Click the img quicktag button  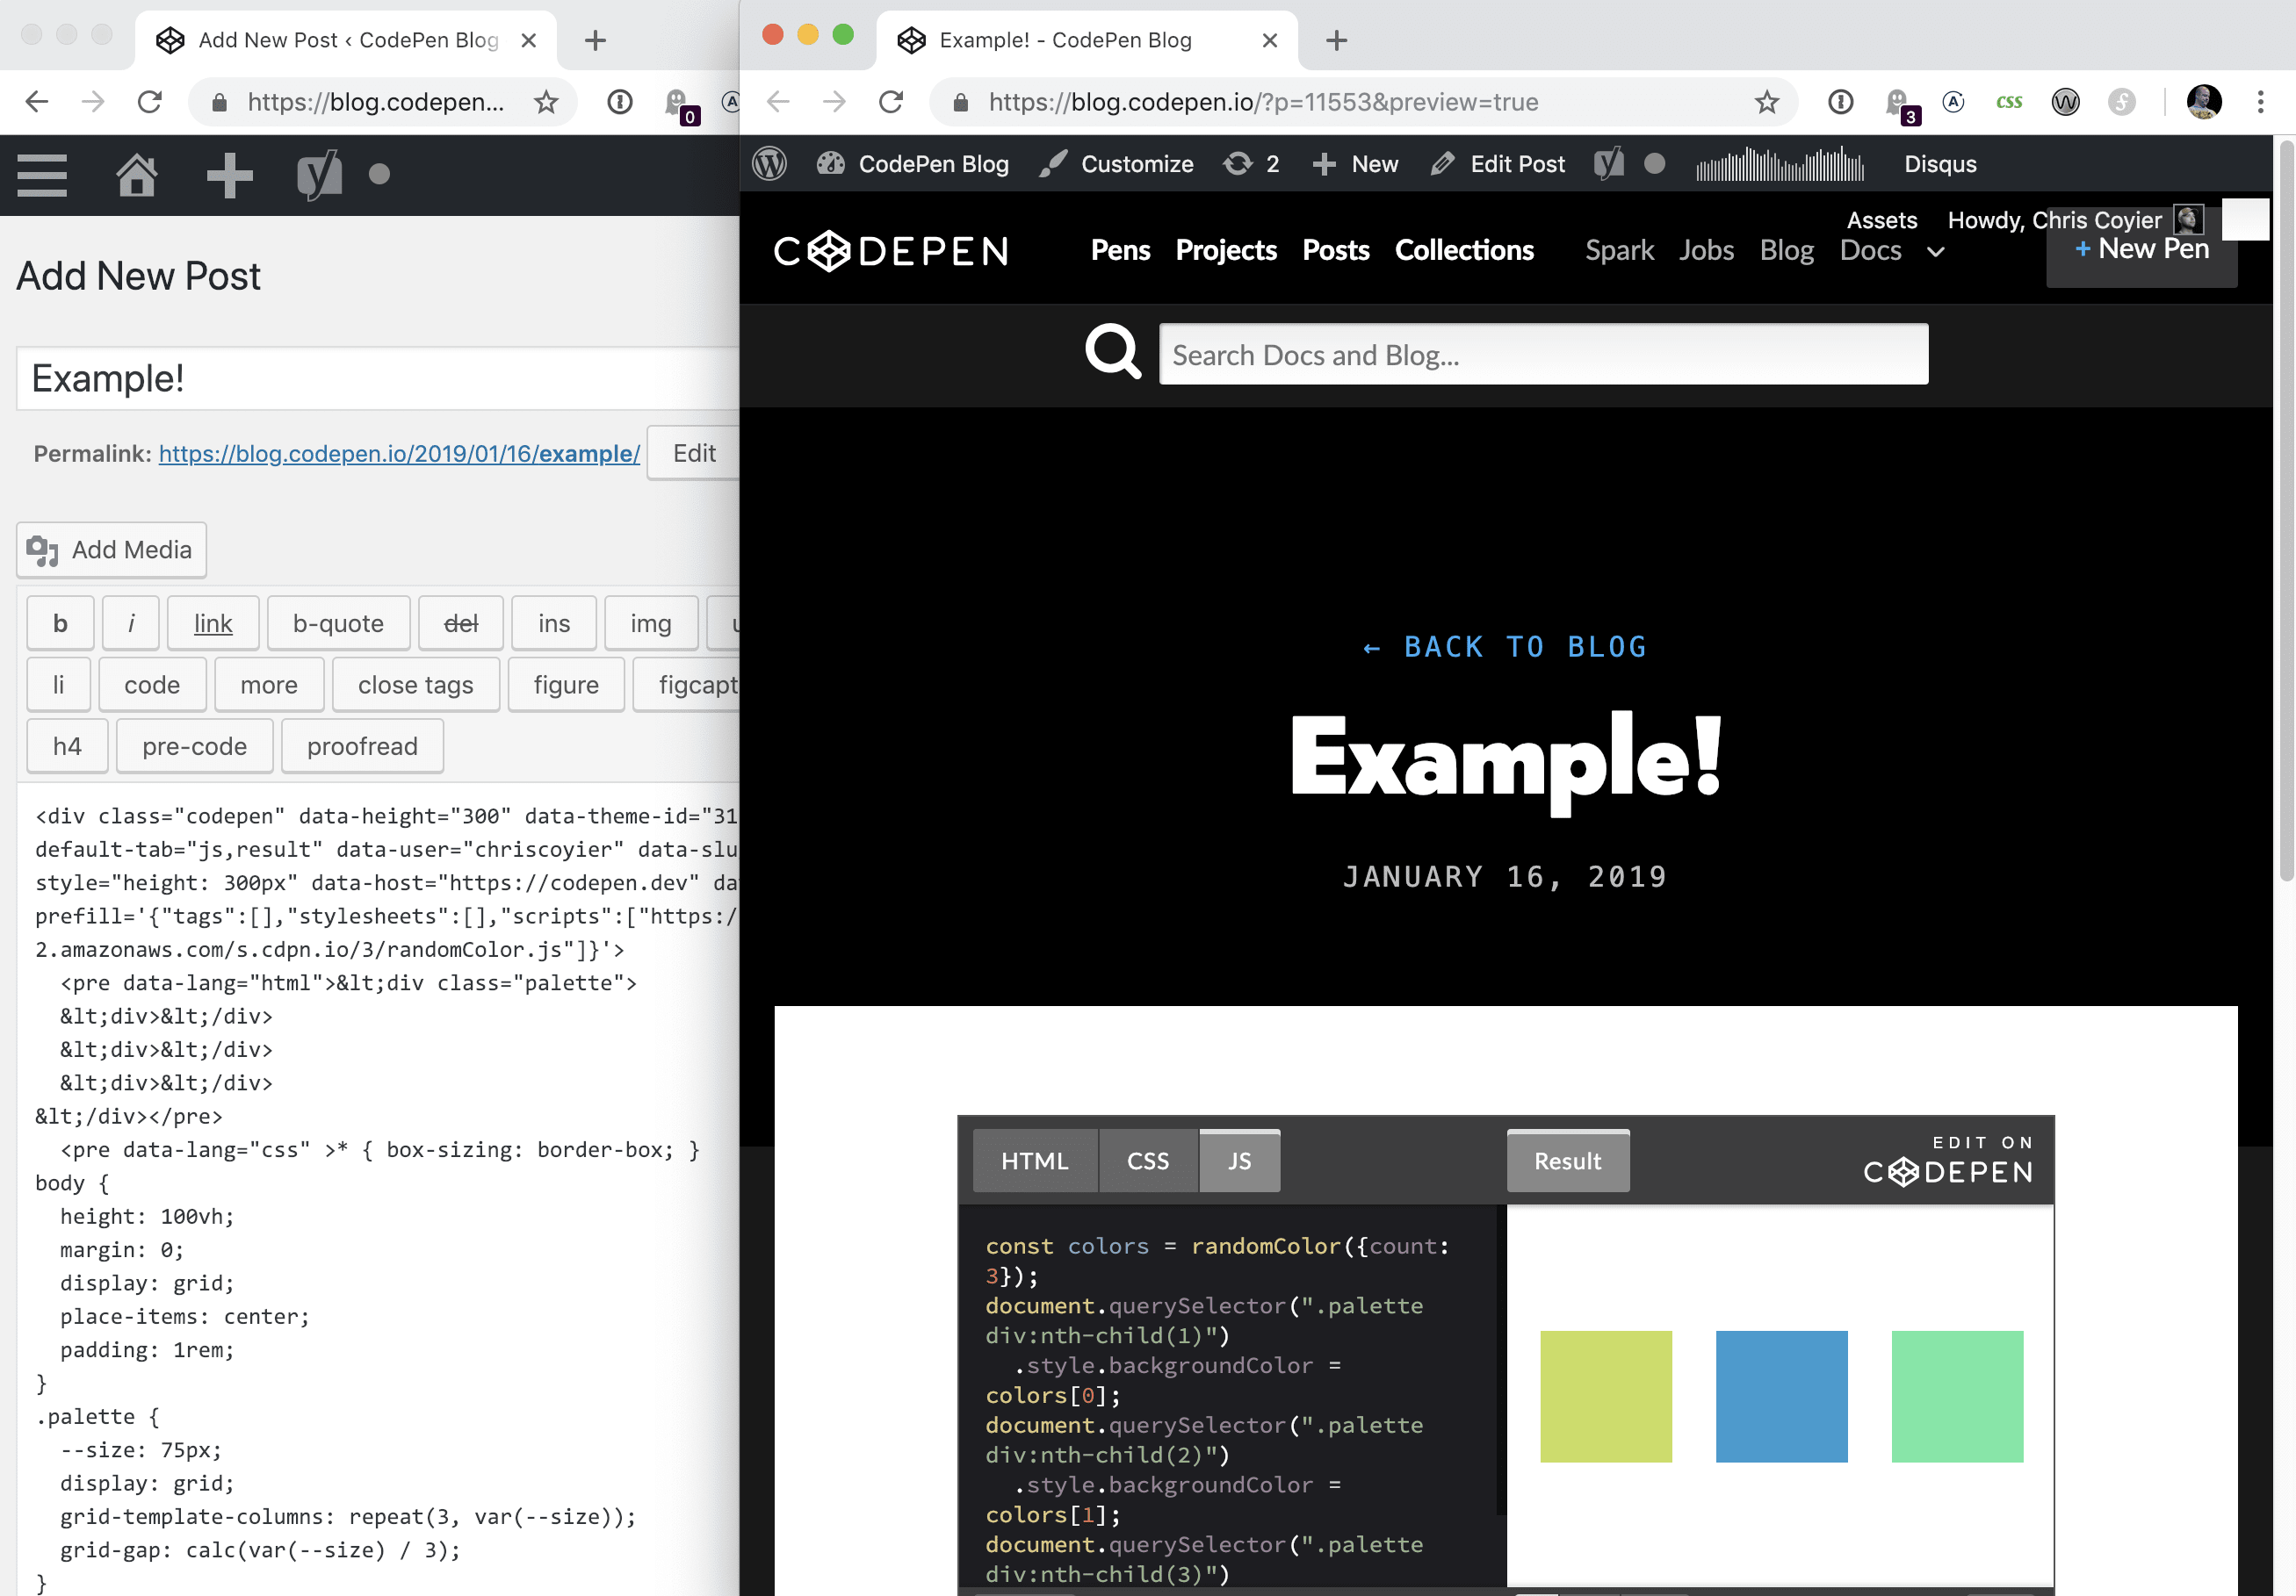coord(650,622)
